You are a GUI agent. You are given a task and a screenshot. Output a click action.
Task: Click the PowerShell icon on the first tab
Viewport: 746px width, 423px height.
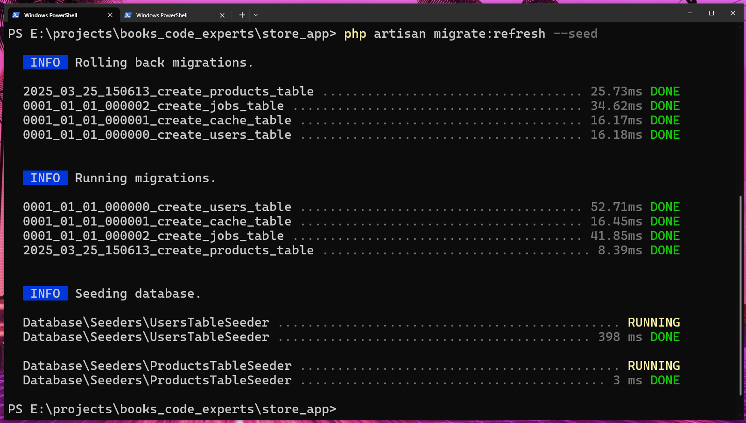coord(16,15)
